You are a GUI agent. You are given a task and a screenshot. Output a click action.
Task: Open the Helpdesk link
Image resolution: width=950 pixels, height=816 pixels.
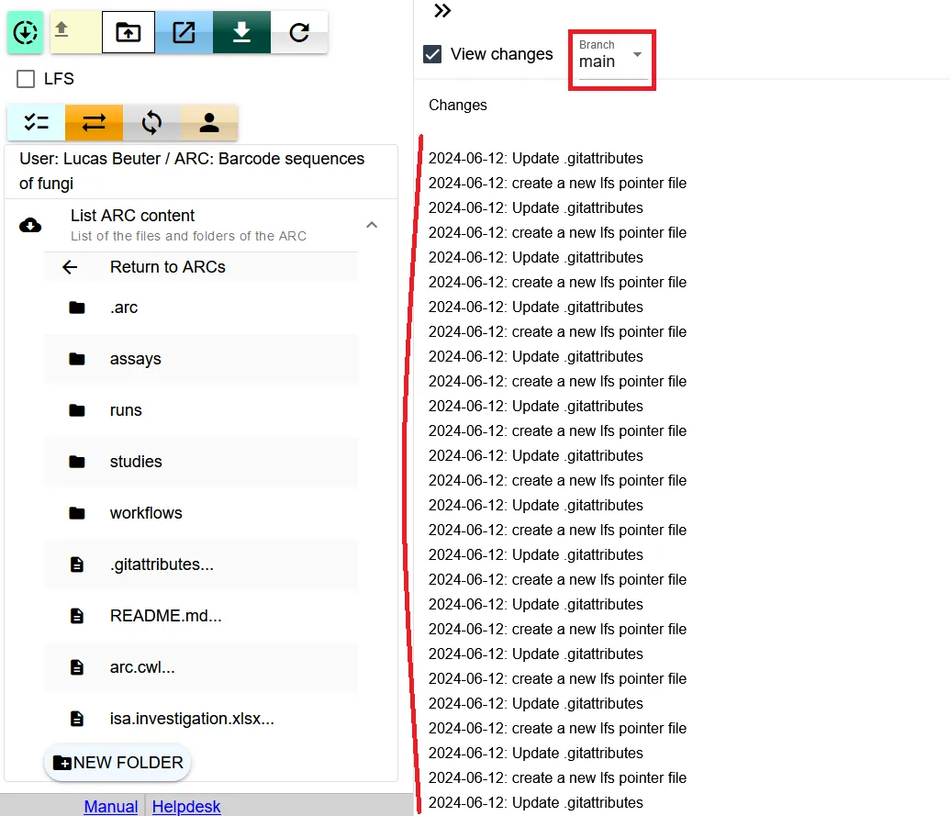pos(186,807)
